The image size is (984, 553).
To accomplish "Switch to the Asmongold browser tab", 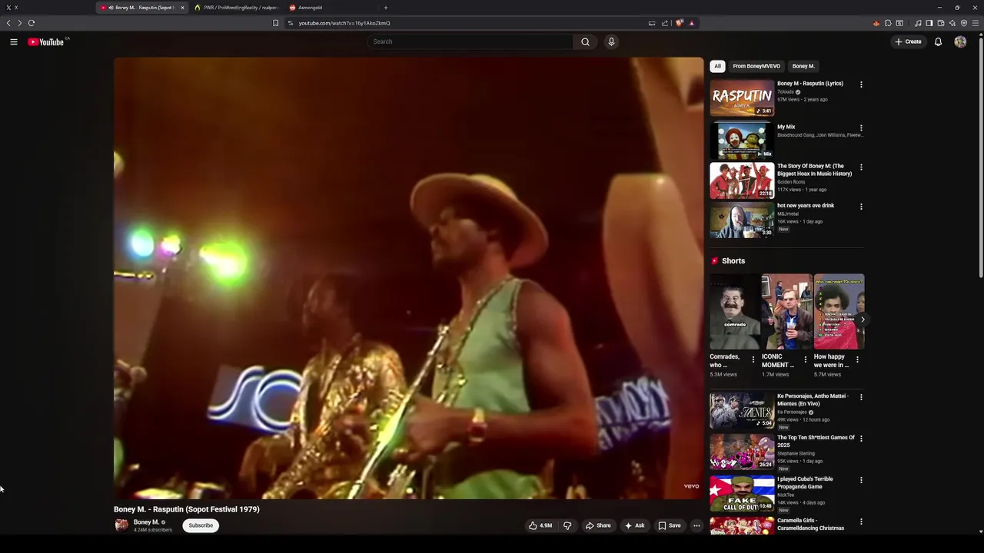I will coord(331,8).
